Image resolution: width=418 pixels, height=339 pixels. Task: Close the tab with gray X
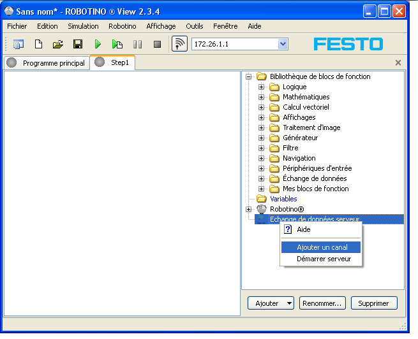pyautogui.click(x=398, y=62)
